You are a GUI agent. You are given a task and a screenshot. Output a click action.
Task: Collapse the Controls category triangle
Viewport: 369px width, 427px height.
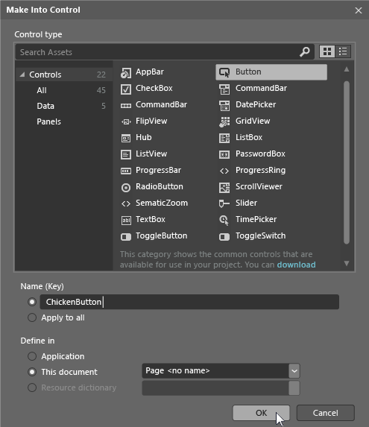(x=22, y=75)
